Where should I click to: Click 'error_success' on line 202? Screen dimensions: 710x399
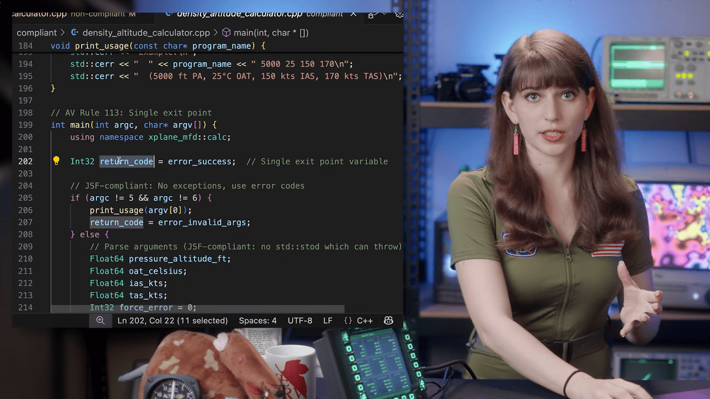199,161
